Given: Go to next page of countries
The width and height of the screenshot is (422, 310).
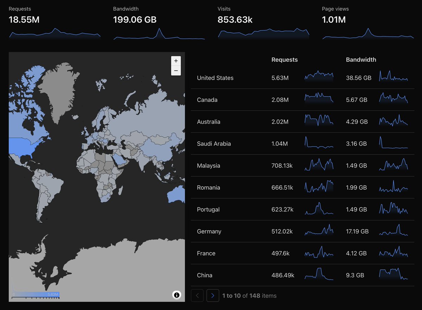Looking at the screenshot, I should (213, 296).
